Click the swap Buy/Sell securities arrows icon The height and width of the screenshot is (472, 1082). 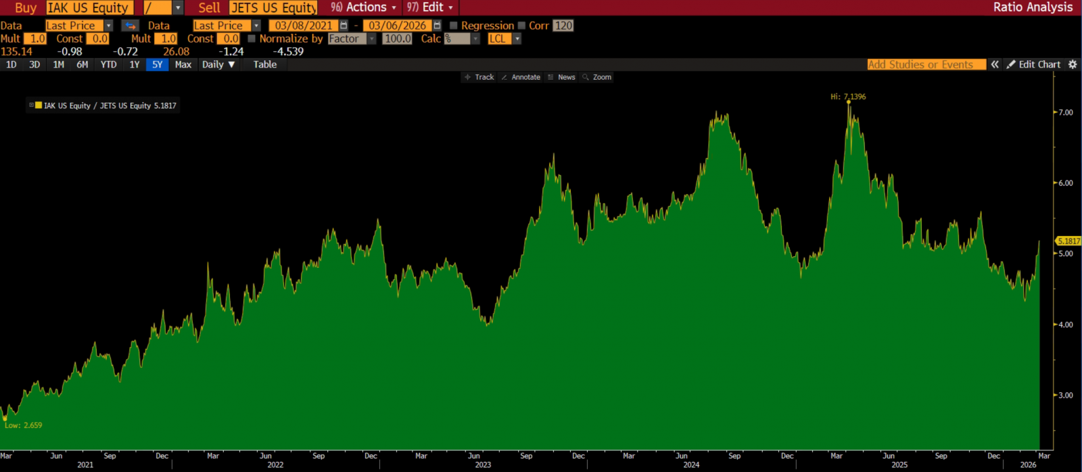pyautogui.click(x=130, y=26)
